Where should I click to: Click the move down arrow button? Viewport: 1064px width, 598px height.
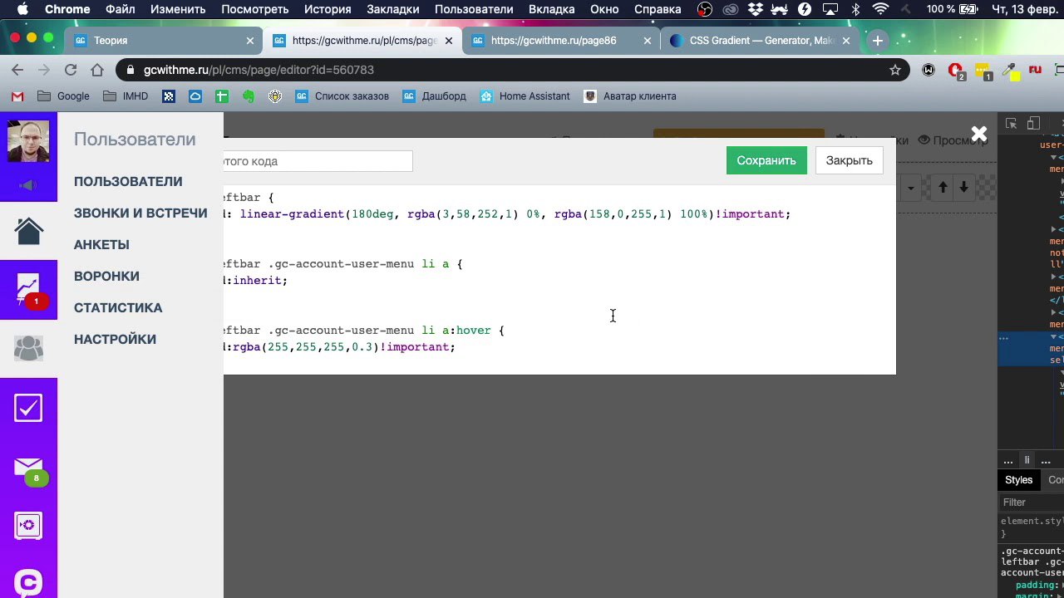click(963, 188)
